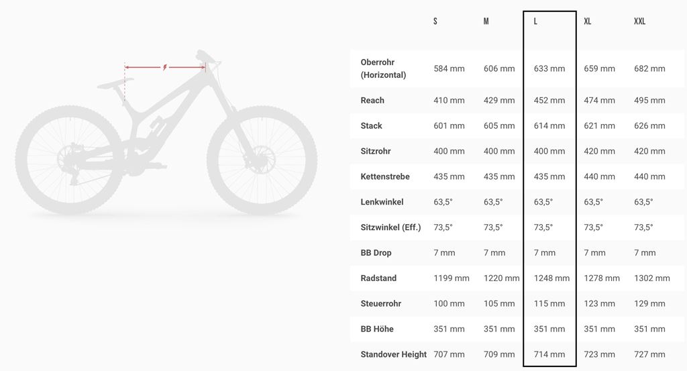Choose the XXL size column header

coord(639,21)
